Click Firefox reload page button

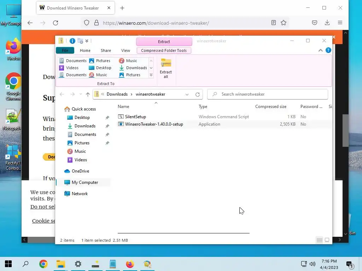tap(56, 23)
